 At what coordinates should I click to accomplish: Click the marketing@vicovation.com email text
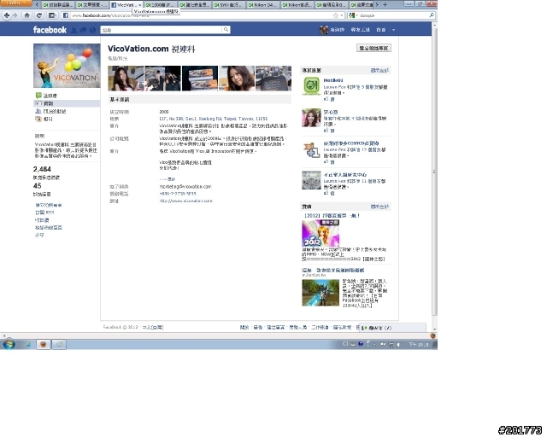(185, 187)
